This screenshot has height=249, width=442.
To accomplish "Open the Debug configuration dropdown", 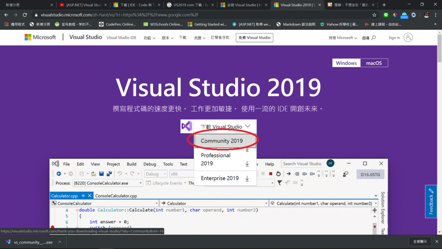I will (155, 174).
